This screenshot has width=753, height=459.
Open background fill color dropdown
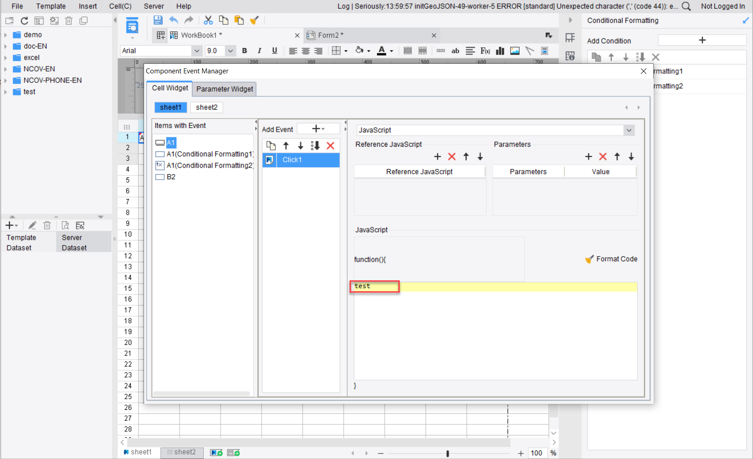click(x=369, y=51)
